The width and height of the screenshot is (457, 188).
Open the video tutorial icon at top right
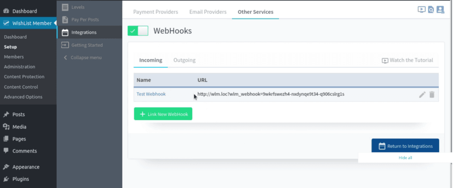pos(421,10)
